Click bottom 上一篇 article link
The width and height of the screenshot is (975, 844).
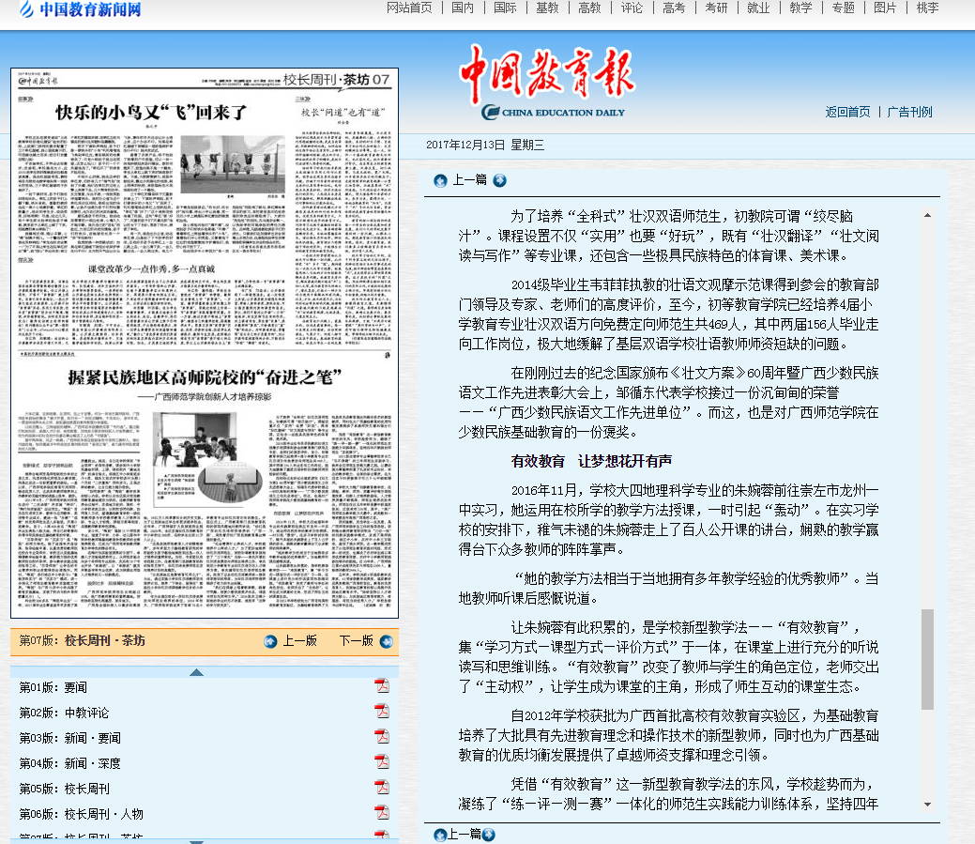click(x=464, y=834)
